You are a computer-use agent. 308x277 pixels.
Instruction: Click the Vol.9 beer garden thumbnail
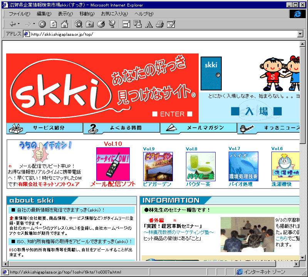[158, 167]
